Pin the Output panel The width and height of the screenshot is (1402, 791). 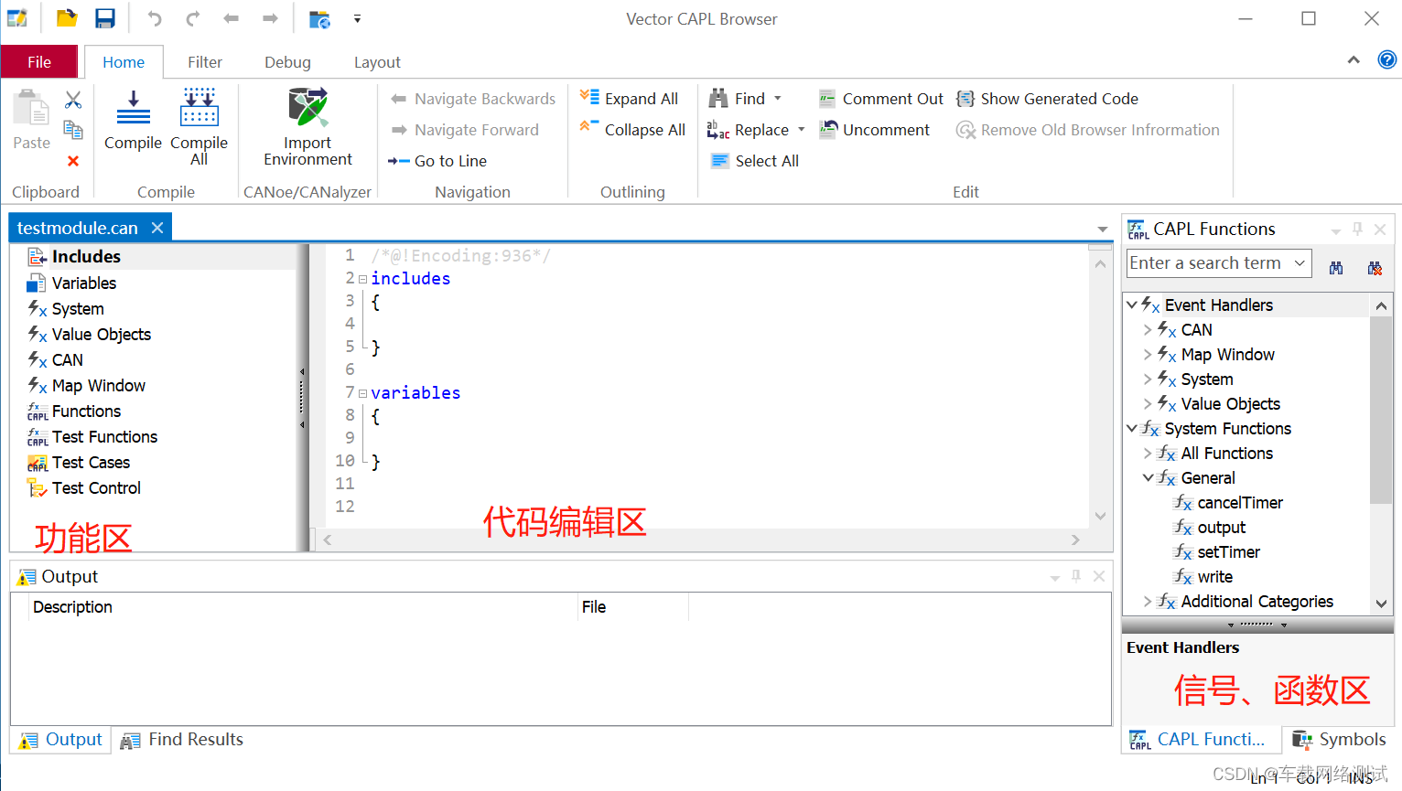[1075, 576]
